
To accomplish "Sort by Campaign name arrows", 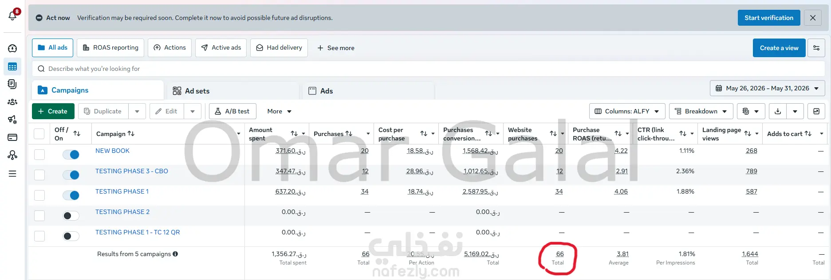I will 131,134.
